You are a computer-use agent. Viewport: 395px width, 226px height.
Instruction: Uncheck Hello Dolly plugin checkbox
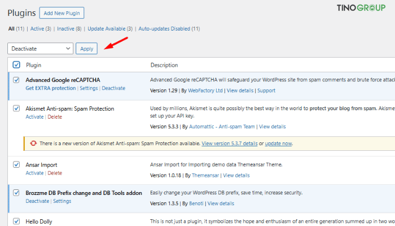16,221
